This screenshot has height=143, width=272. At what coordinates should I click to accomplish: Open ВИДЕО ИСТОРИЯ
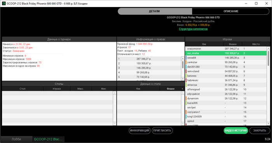(x=236, y=131)
